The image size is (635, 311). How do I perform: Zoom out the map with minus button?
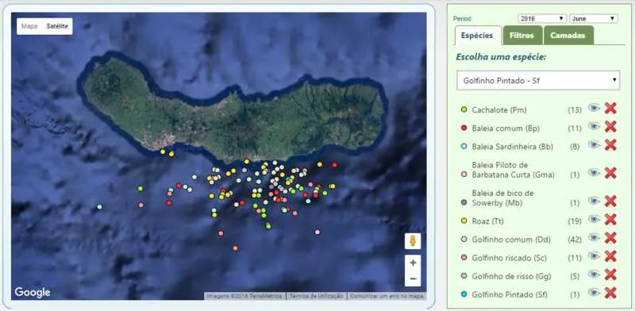click(413, 278)
